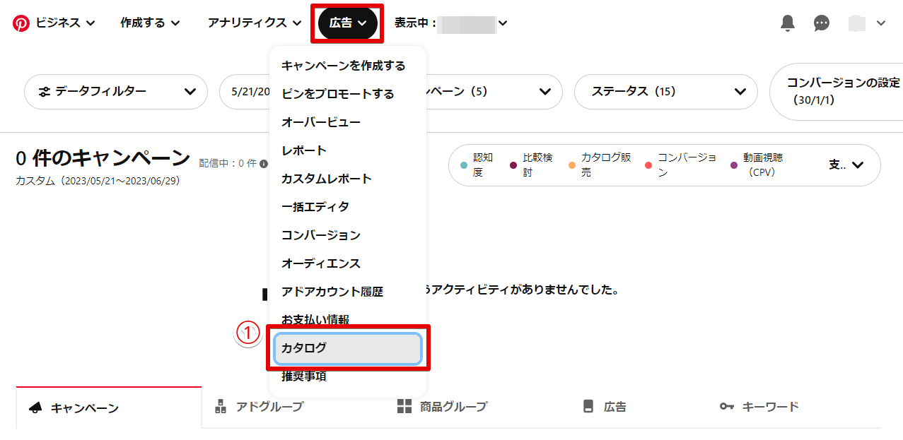This screenshot has height=440, width=903.
Task: Open the キャンペーン tab with megaphone icon
Action: click(74, 408)
